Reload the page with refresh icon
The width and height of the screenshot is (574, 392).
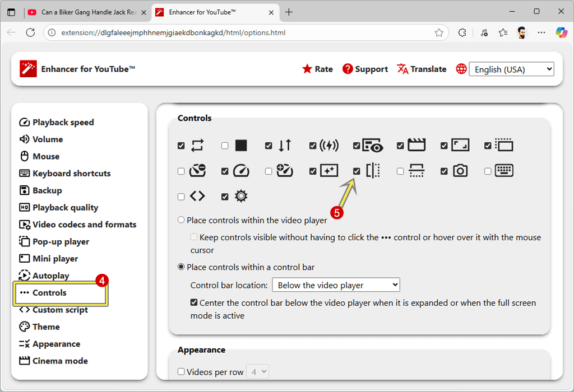click(30, 32)
